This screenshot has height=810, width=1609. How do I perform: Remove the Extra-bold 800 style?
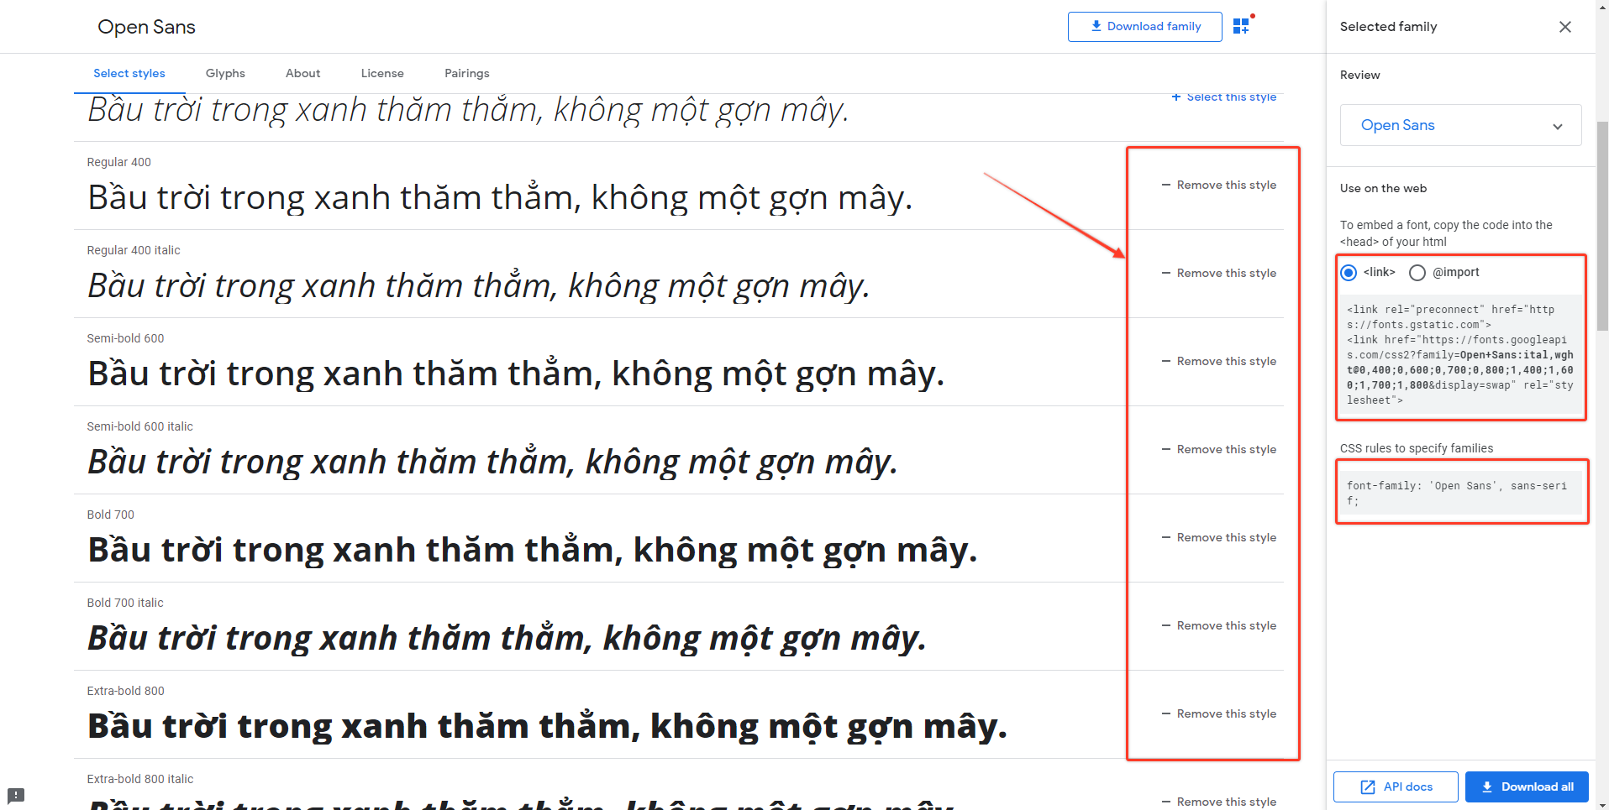(x=1218, y=713)
